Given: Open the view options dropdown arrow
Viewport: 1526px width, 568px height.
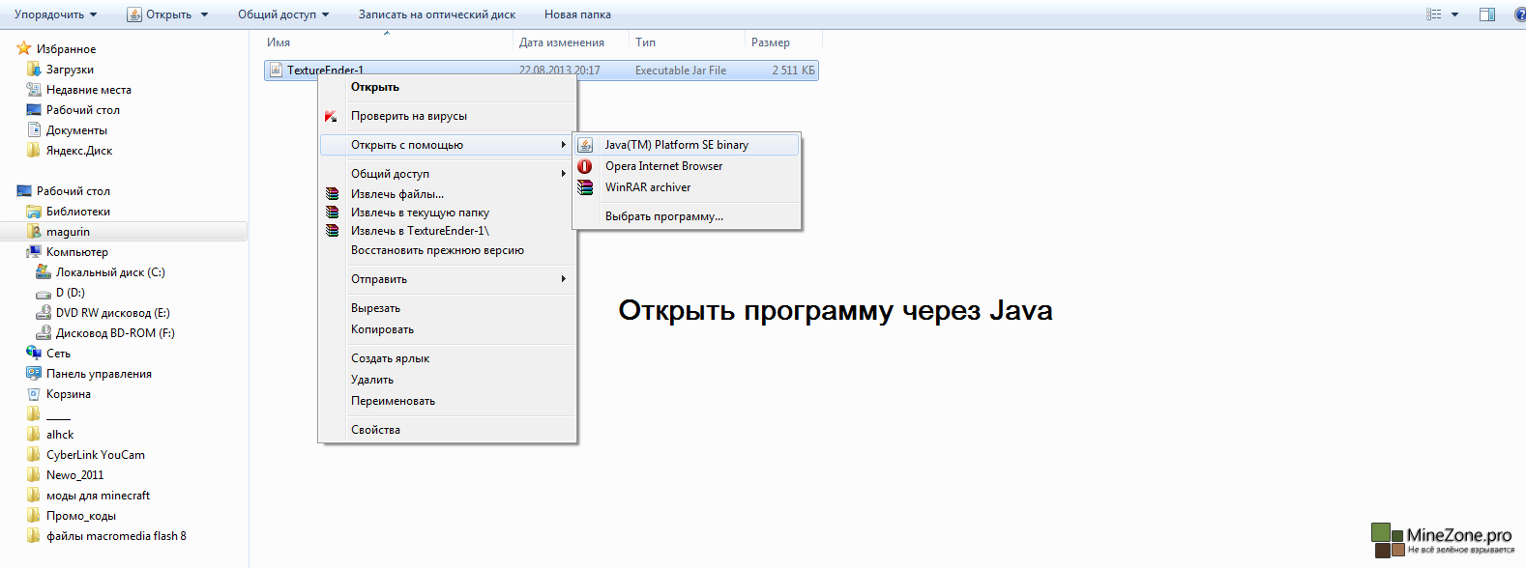Looking at the screenshot, I should coord(1454,14).
